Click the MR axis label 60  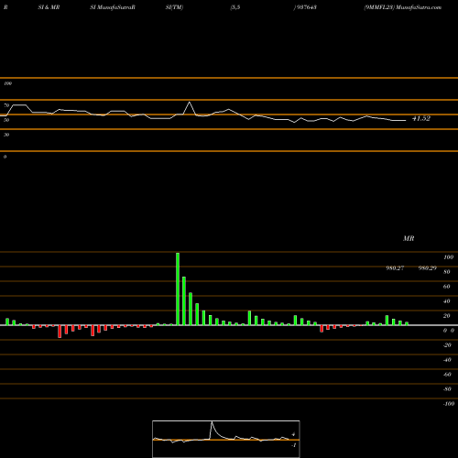tap(447, 287)
